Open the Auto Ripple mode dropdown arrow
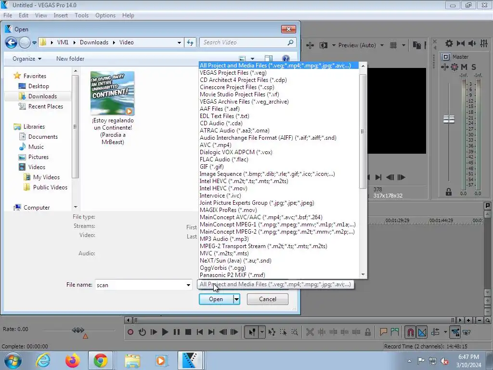The width and height of the screenshot is (493, 370). 445,332
